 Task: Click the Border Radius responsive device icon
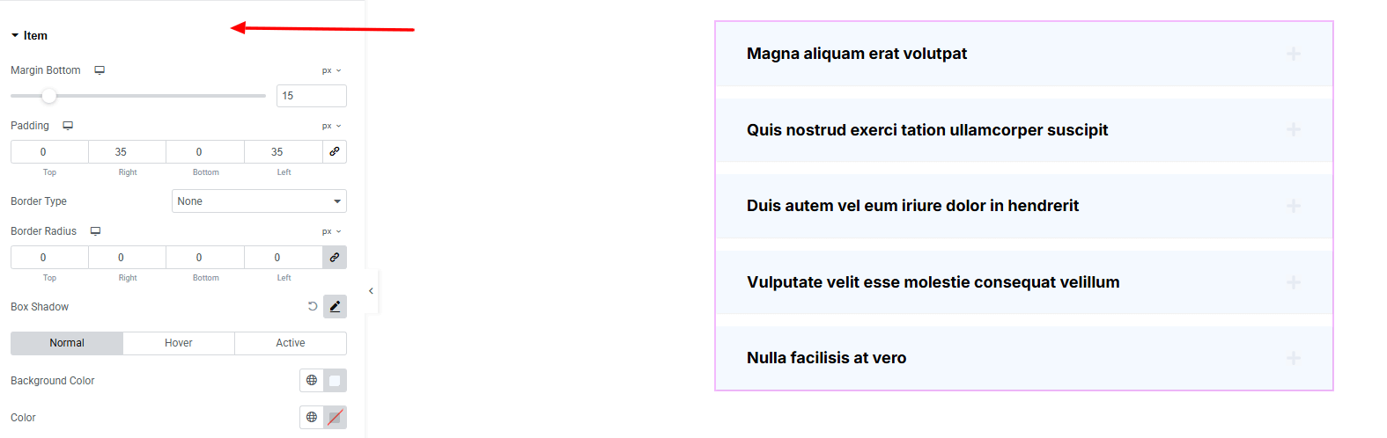point(95,231)
